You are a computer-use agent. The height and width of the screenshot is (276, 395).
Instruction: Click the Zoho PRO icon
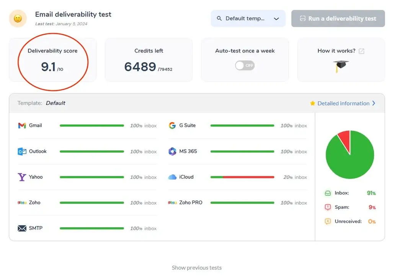coord(173,202)
